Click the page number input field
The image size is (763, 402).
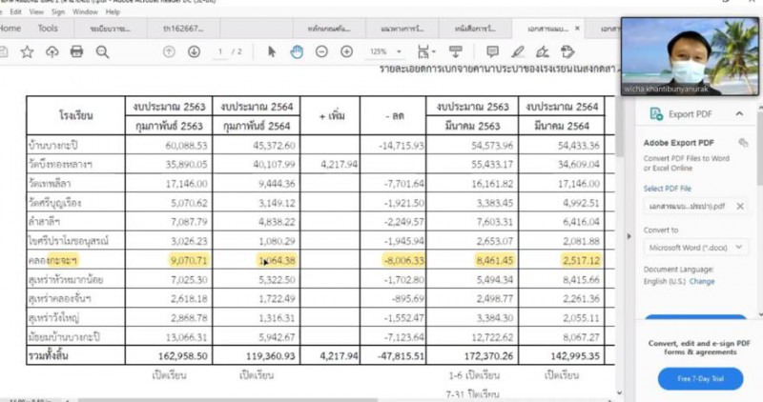[x=220, y=51]
